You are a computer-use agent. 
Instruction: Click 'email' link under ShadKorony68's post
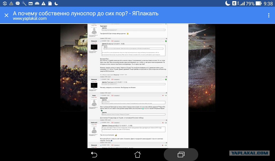click(109, 142)
